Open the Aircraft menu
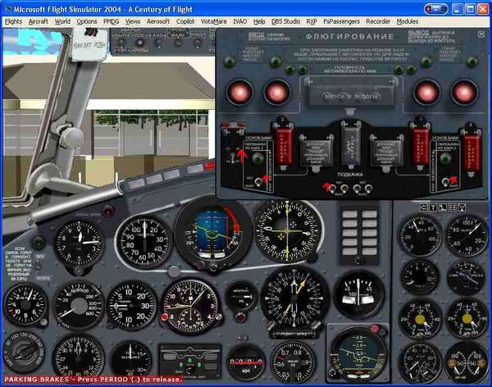 (39, 21)
